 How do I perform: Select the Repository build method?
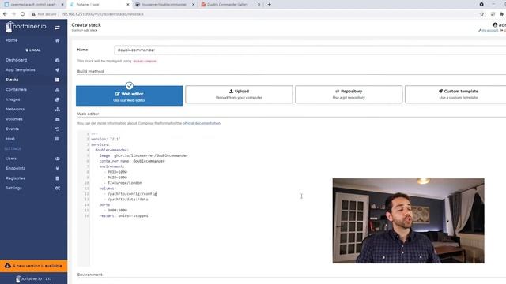[x=349, y=95]
